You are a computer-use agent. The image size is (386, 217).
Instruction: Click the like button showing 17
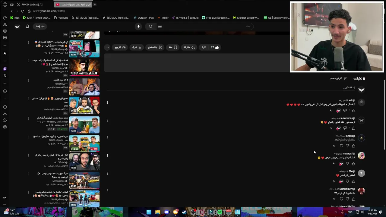[215, 47]
